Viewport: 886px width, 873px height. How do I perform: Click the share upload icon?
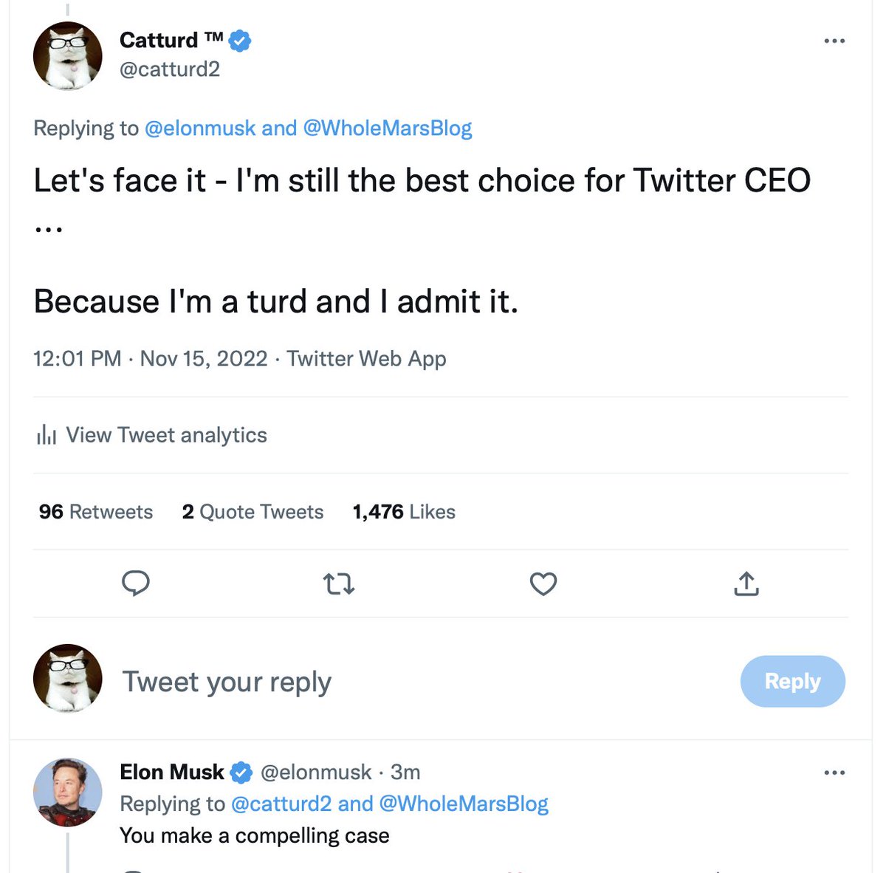pos(746,584)
